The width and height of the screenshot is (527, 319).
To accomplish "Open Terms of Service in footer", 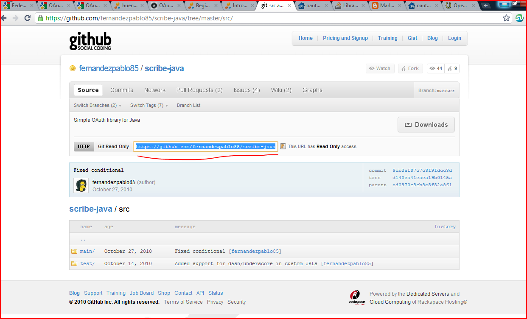I will pyautogui.click(x=183, y=302).
